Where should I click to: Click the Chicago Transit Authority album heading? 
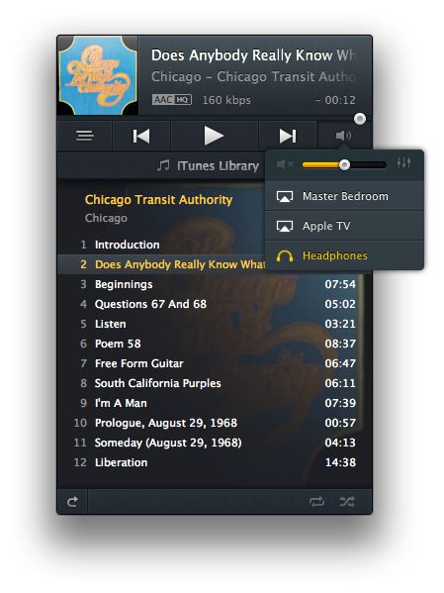[x=158, y=200]
